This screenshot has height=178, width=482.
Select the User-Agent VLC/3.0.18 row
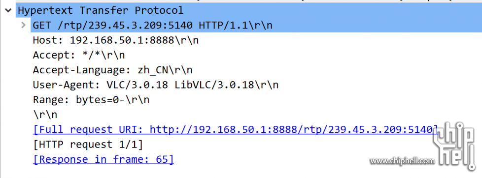click(x=156, y=85)
